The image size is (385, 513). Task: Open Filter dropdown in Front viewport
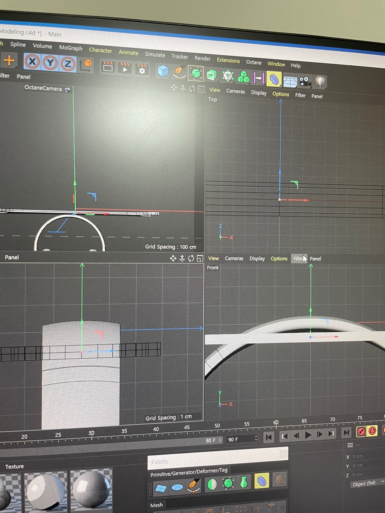coord(299,259)
